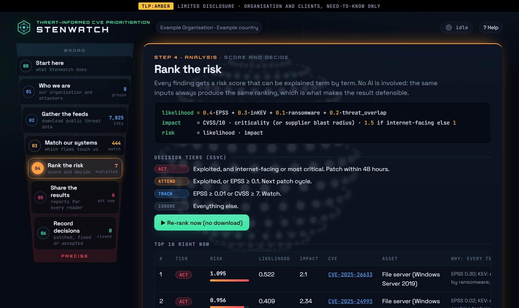This screenshot has height=308, width=519.
Task: Click the idle status pill
Action: click(x=457, y=28)
